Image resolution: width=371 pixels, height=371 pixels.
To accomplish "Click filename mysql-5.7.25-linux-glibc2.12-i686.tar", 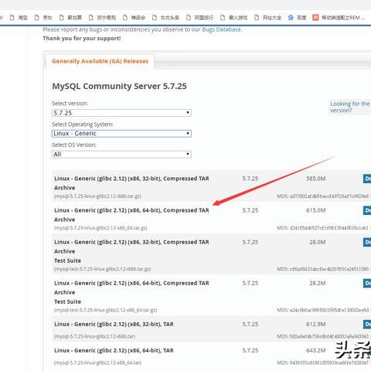I will [94, 336].
